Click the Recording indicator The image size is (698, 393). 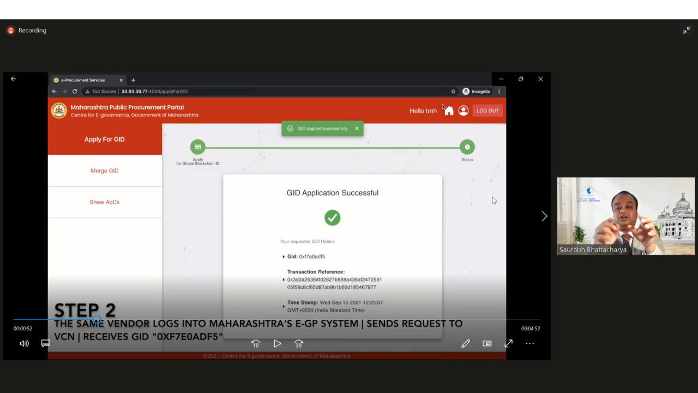click(x=27, y=31)
